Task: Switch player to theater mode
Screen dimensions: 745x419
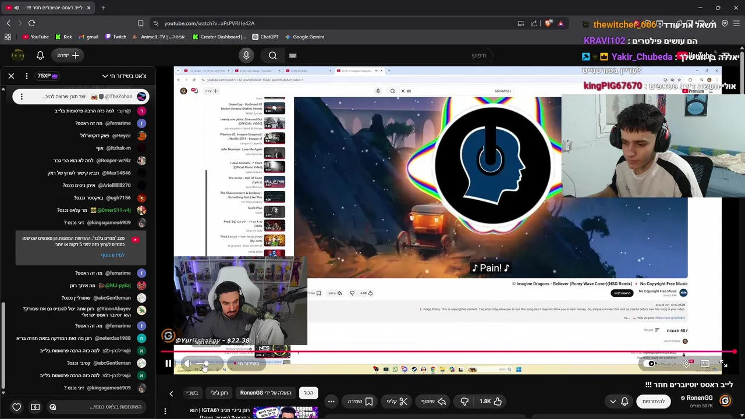Action: click(x=705, y=364)
